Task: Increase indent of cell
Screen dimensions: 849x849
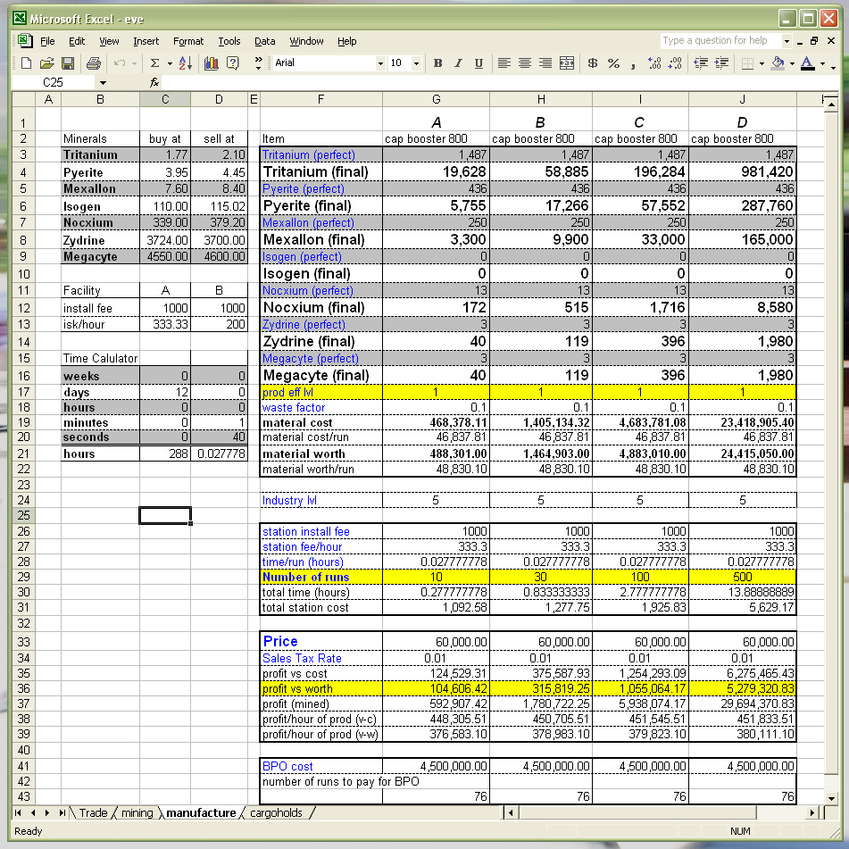Action: [x=721, y=63]
